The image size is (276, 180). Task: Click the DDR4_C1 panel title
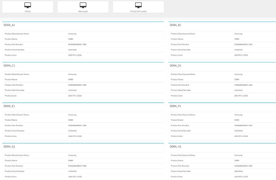click(9, 66)
